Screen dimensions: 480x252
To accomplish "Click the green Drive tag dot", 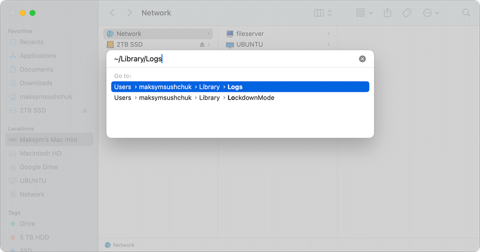I will click(x=13, y=224).
